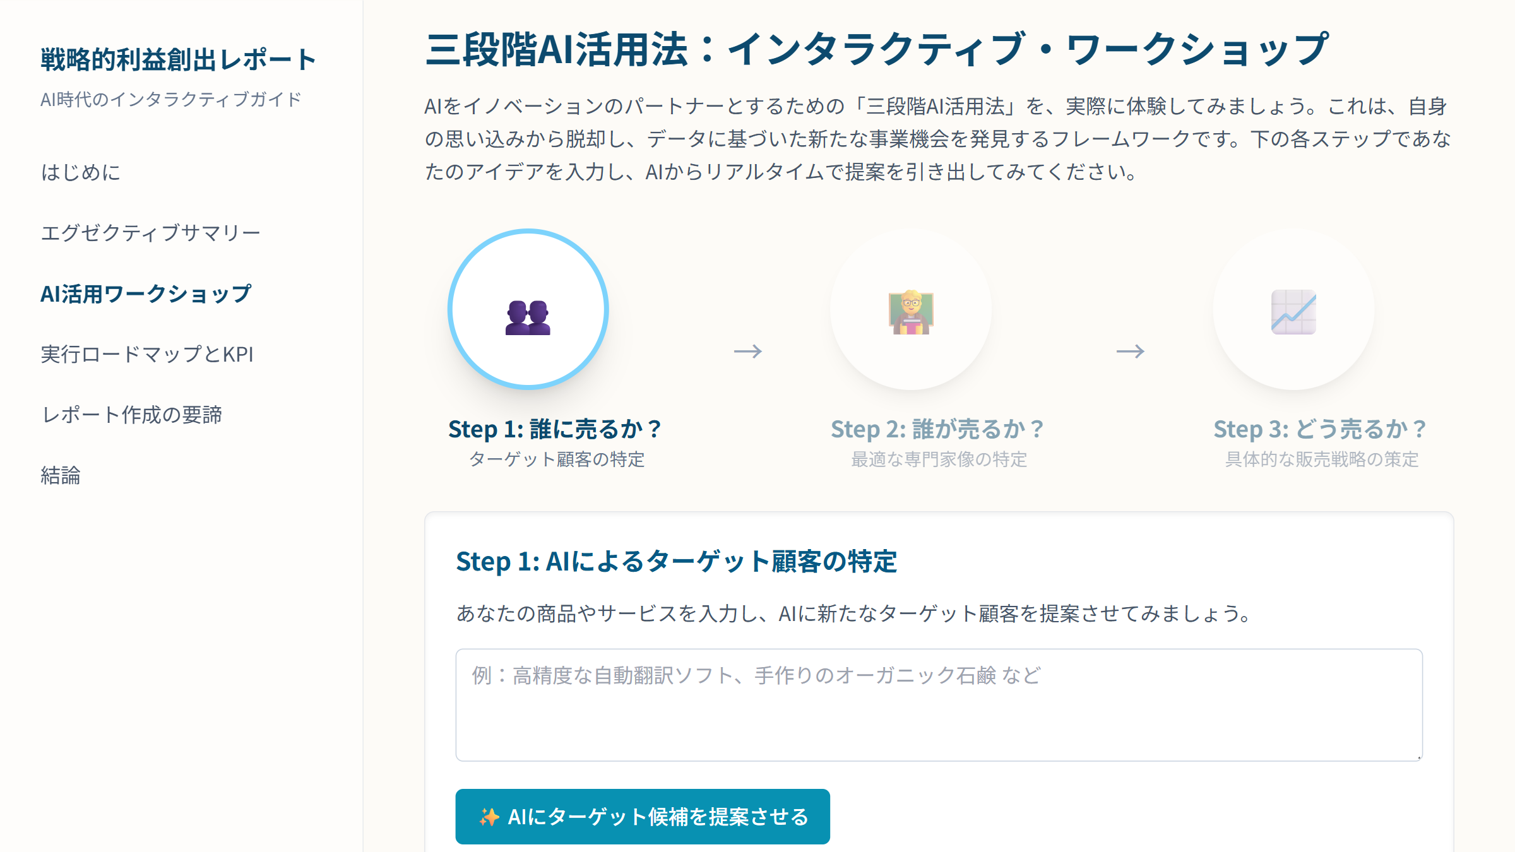1515x852 pixels.
Task: Click the arrow between Step 2 and Step 3
Action: coord(1131,351)
